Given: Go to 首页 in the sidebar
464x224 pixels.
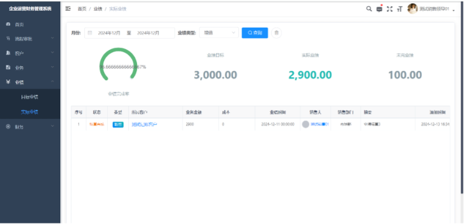Looking at the screenshot, I should pos(30,24).
